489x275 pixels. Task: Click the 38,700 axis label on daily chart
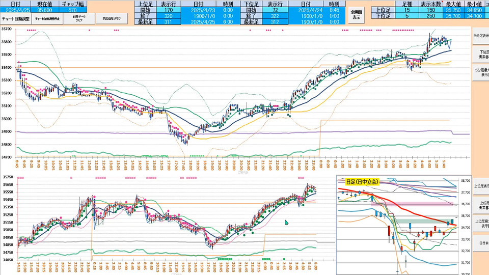(x=465, y=181)
